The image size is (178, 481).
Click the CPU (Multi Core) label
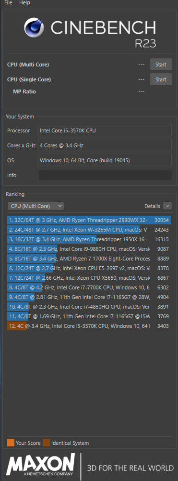coord(28,65)
